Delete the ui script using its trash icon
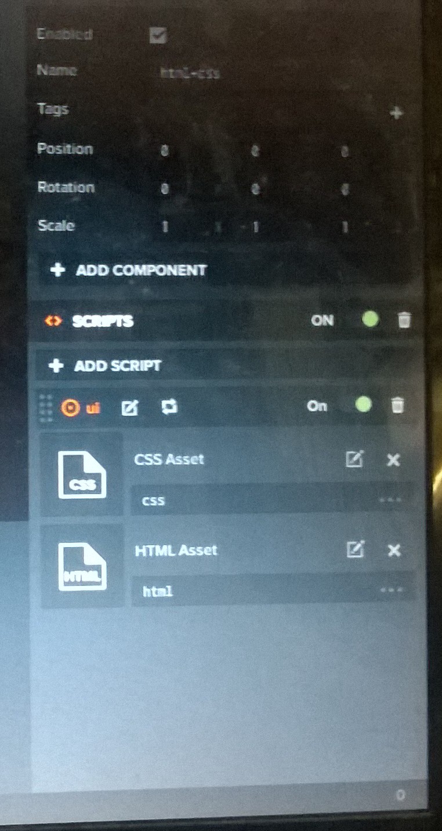This screenshot has width=442, height=831. 397,405
